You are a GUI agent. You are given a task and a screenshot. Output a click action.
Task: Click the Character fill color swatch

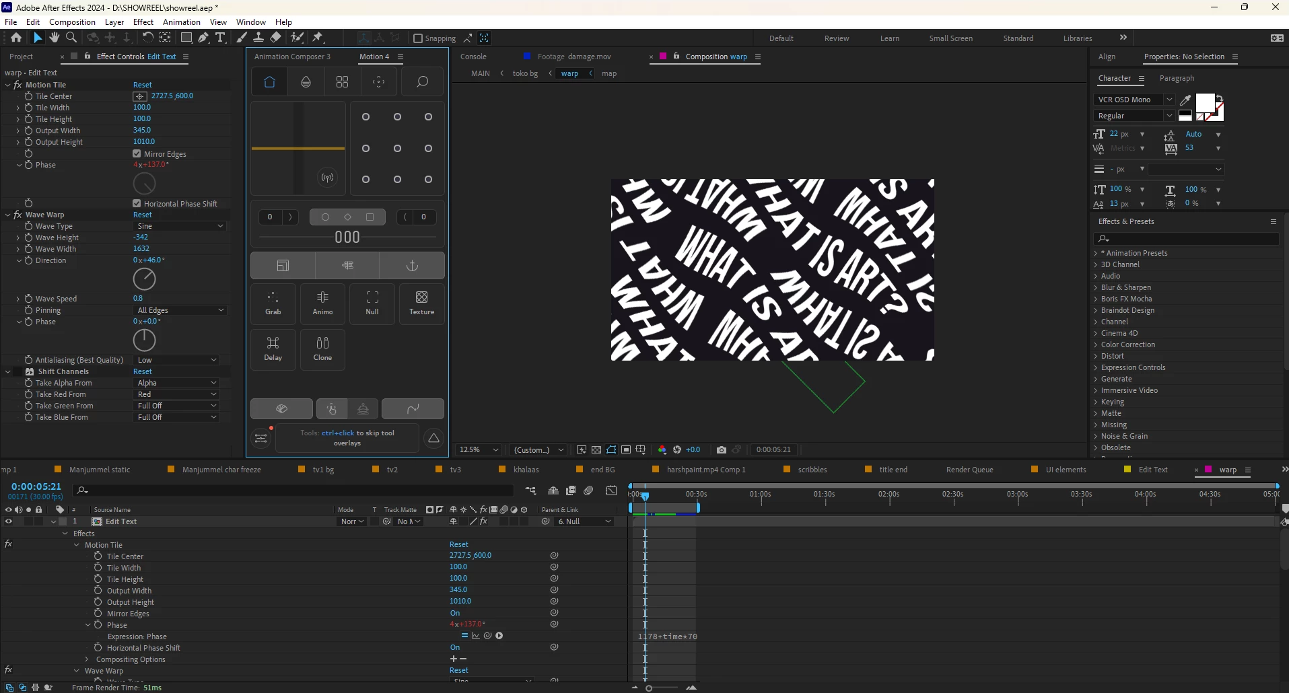(x=1205, y=103)
